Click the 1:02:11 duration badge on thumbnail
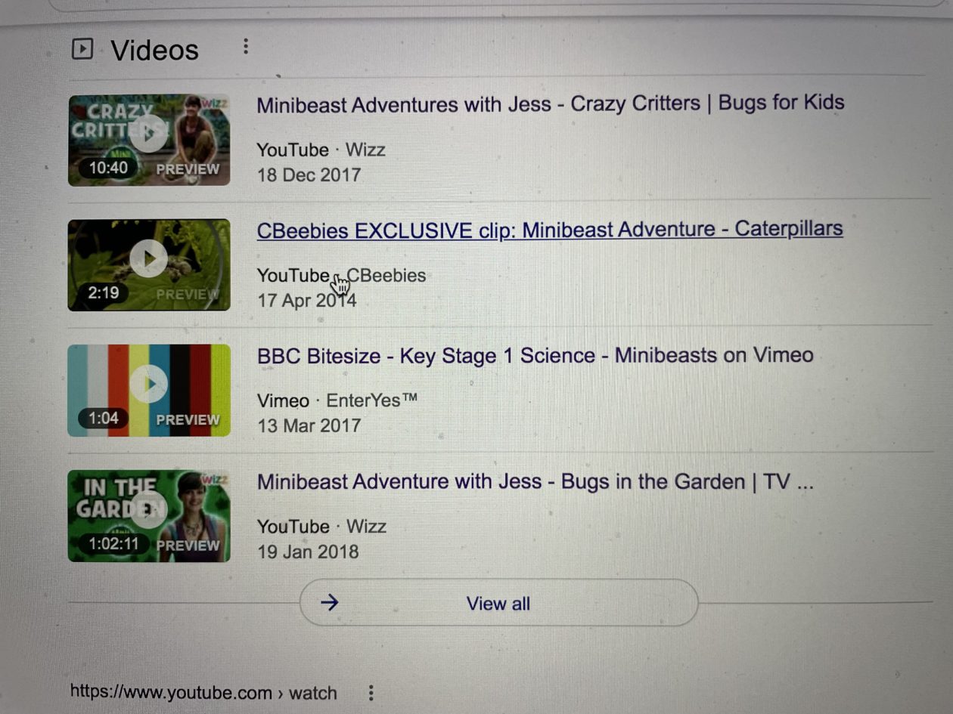Image resolution: width=953 pixels, height=714 pixels. click(x=113, y=543)
